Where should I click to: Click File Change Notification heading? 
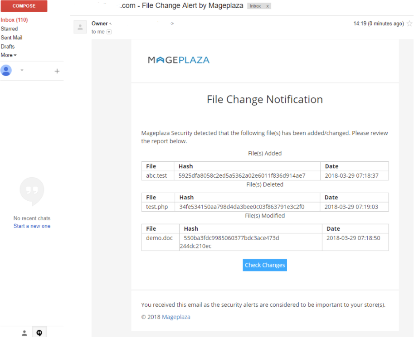coord(265,99)
